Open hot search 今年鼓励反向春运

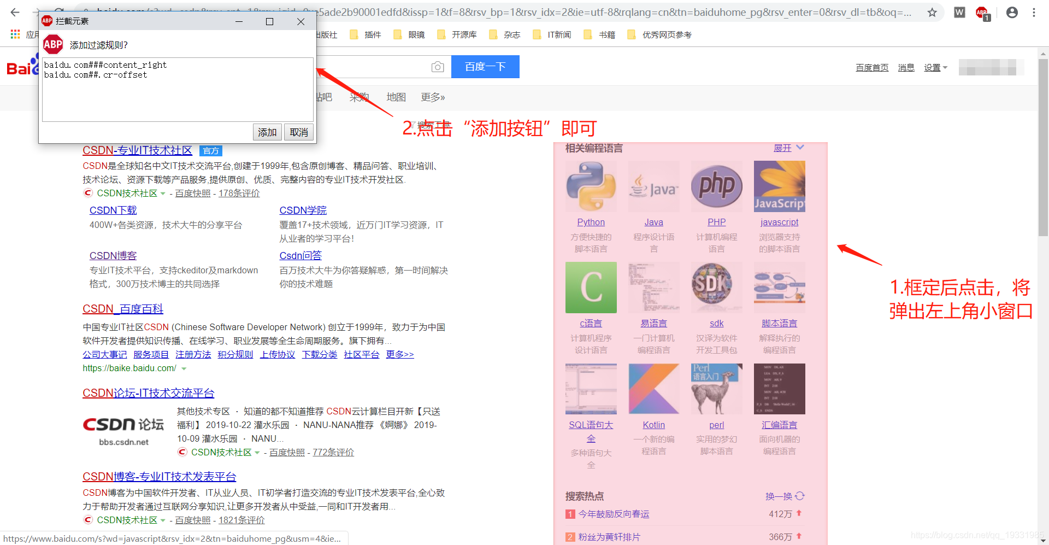pyautogui.click(x=614, y=514)
